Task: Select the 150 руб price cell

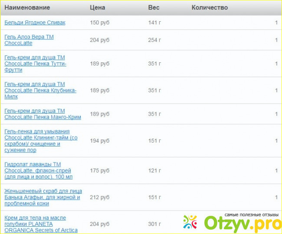Action: [x=100, y=23]
